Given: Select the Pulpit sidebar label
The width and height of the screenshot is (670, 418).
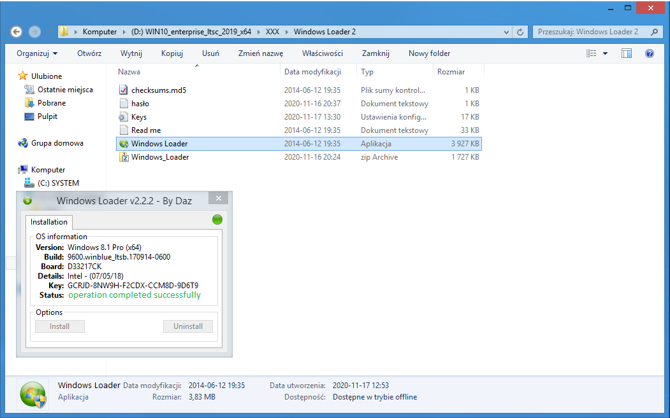Looking at the screenshot, I should [47, 116].
